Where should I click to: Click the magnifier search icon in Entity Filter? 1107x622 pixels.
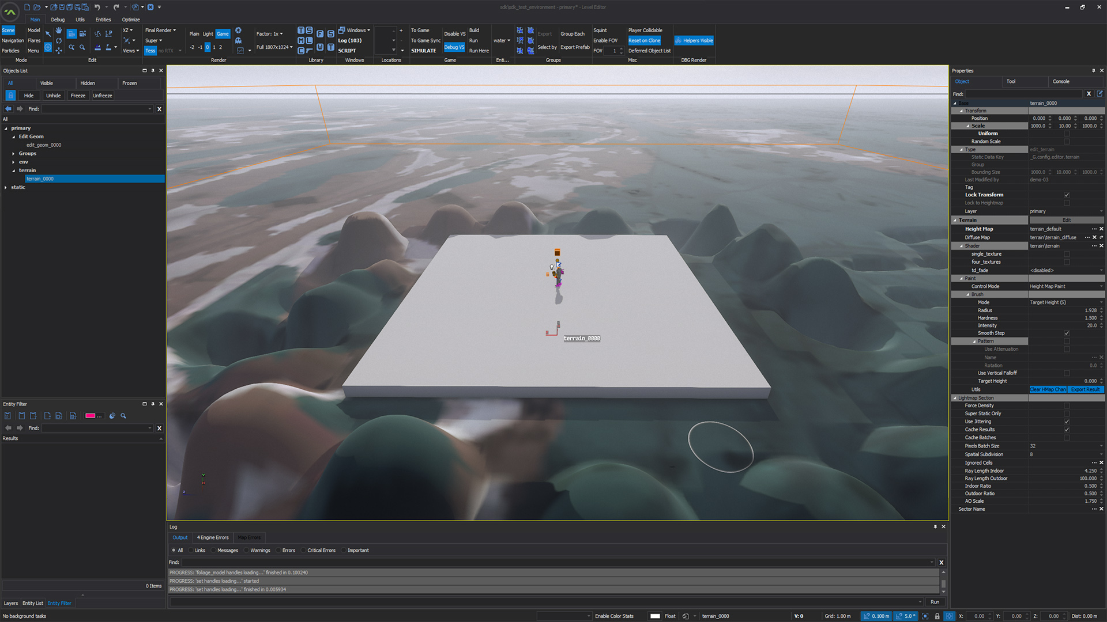coord(123,416)
